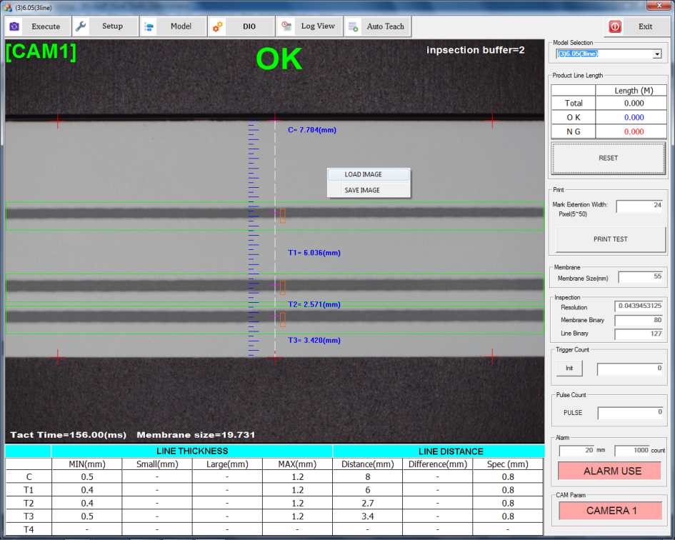The image size is (675, 540).
Task: Open the Log View icon
Action: (x=286, y=26)
